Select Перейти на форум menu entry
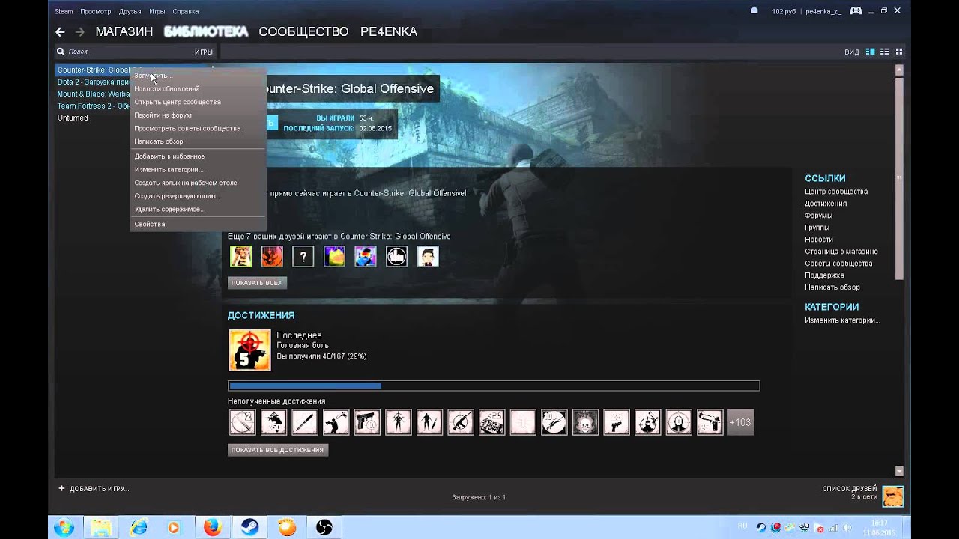Viewport: 959px width, 539px height. click(x=198, y=115)
